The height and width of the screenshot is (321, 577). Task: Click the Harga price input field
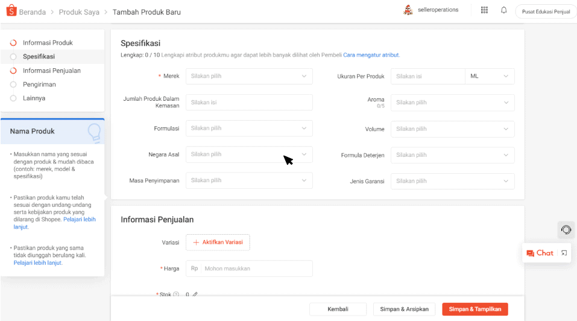[256, 269]
